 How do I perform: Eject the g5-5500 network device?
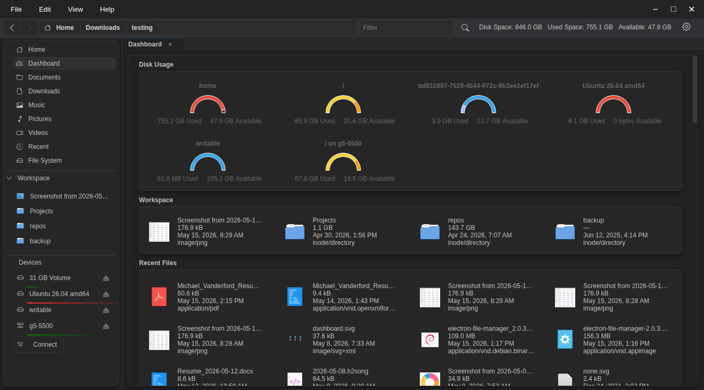click(x=106, y=326)
